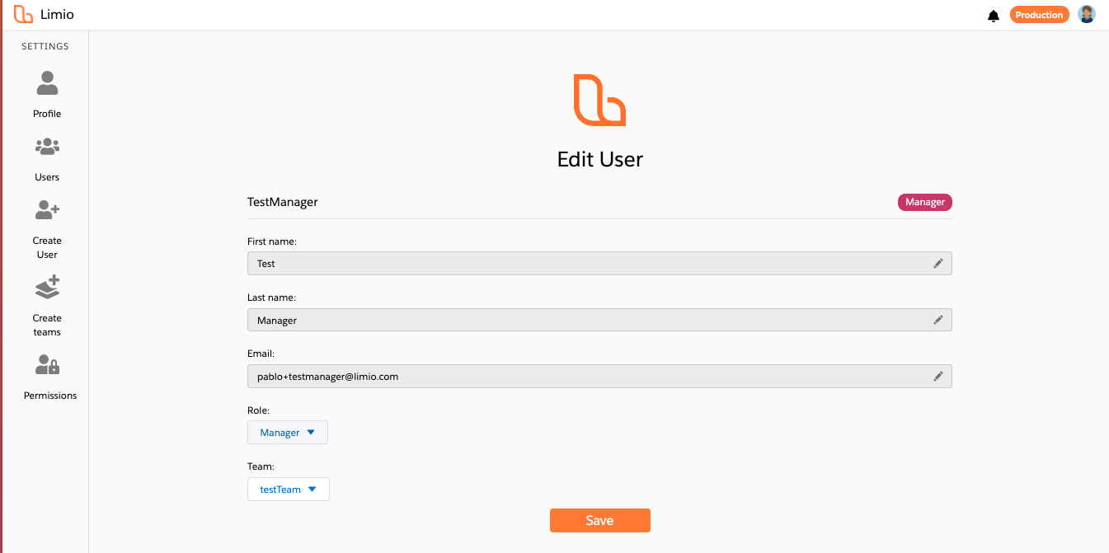
Task: Click the Permissions label in sidebar
Action: pos(50,396)
